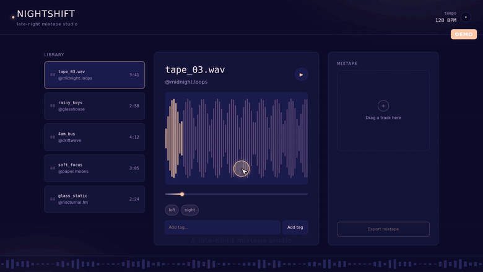Click @nocturnal.fm artist name
The height and width of the screenshot is (272, 483).
point(73,203)
